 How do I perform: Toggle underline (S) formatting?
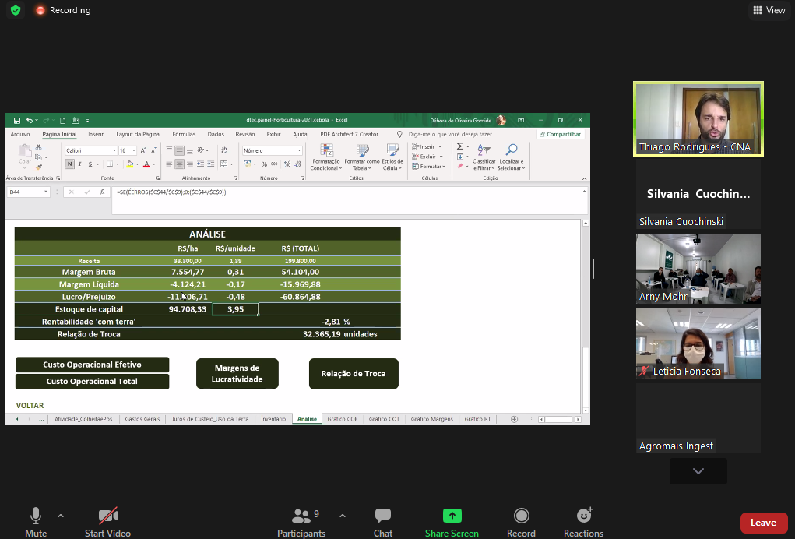pyautogui.click(x=90, y=164)
